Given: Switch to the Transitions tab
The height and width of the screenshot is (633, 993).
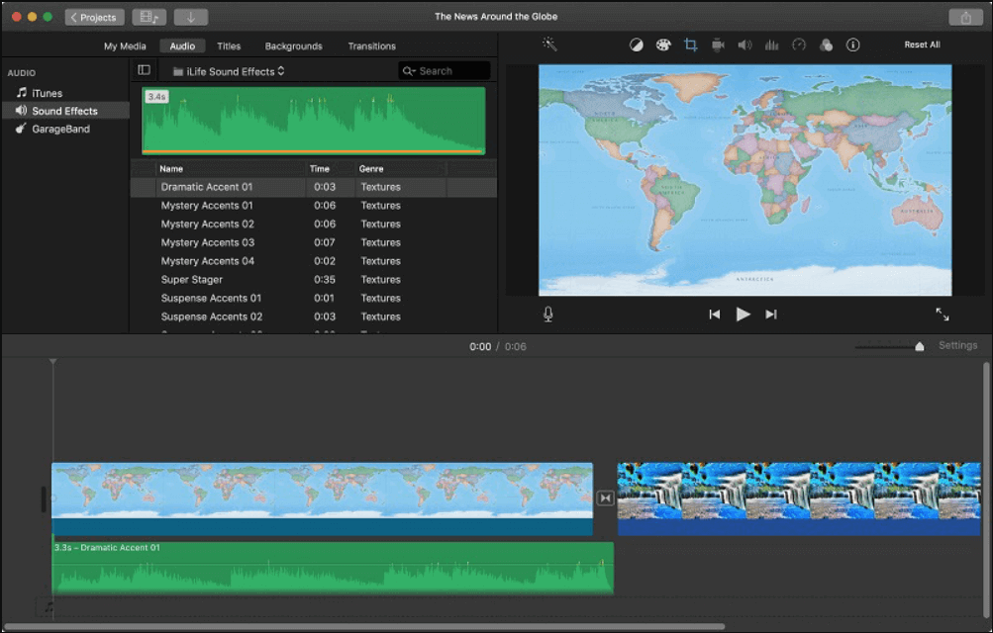Looking at the screenshot, I should pyautogui.click(x=371, y=45).
